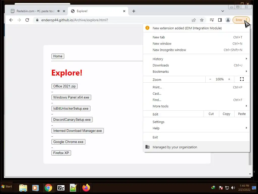Open a New Incognito window
Viewport: 258px width, 194px height.
pyautogui.click(x=197, y=50)
